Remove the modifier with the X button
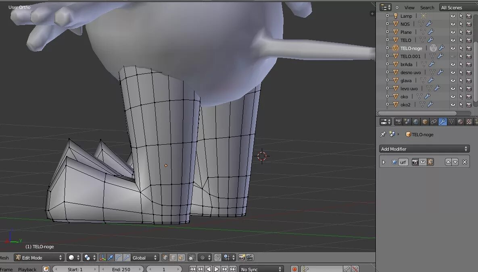The height and width of the screenshot is (272, 478). pyautogui.click(x=465, y=162)
